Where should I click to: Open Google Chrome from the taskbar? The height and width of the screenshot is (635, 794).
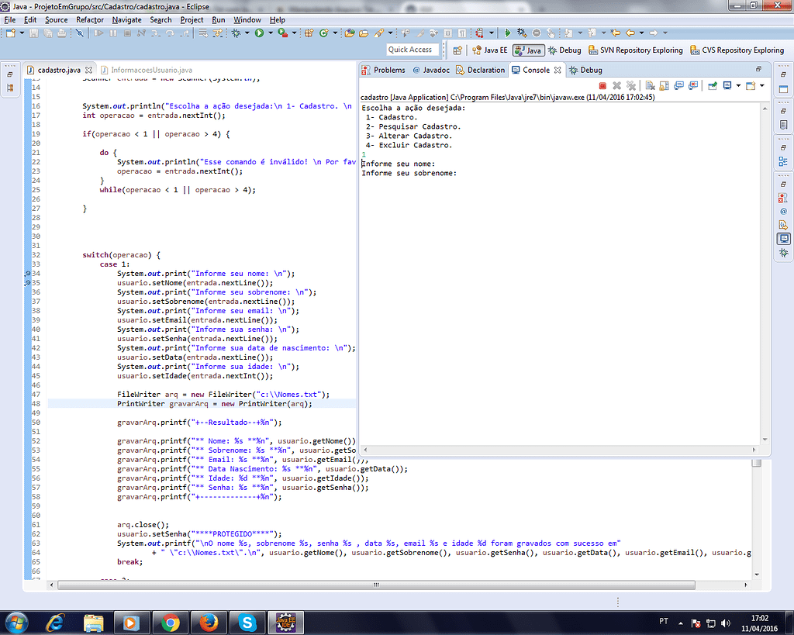pyautogui.click(x=171, y=621)
